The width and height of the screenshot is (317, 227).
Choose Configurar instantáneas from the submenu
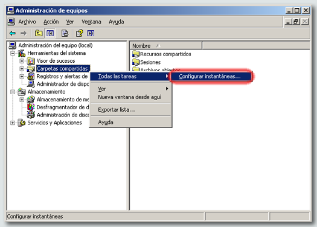tap(211, 77)
